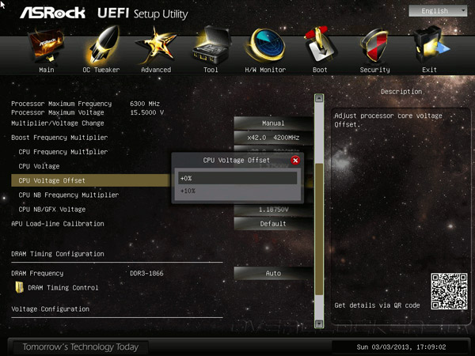The width and height of the screenshot is (475, 356).
Task: Click the date and time display
Action: (401, 347)
